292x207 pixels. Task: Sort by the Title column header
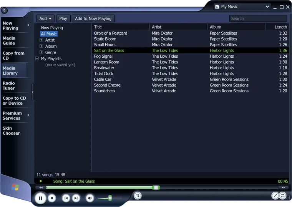click(x=121, y=27)
